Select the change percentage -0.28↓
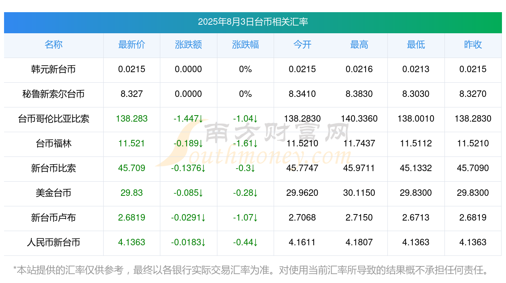 (245, 193)
